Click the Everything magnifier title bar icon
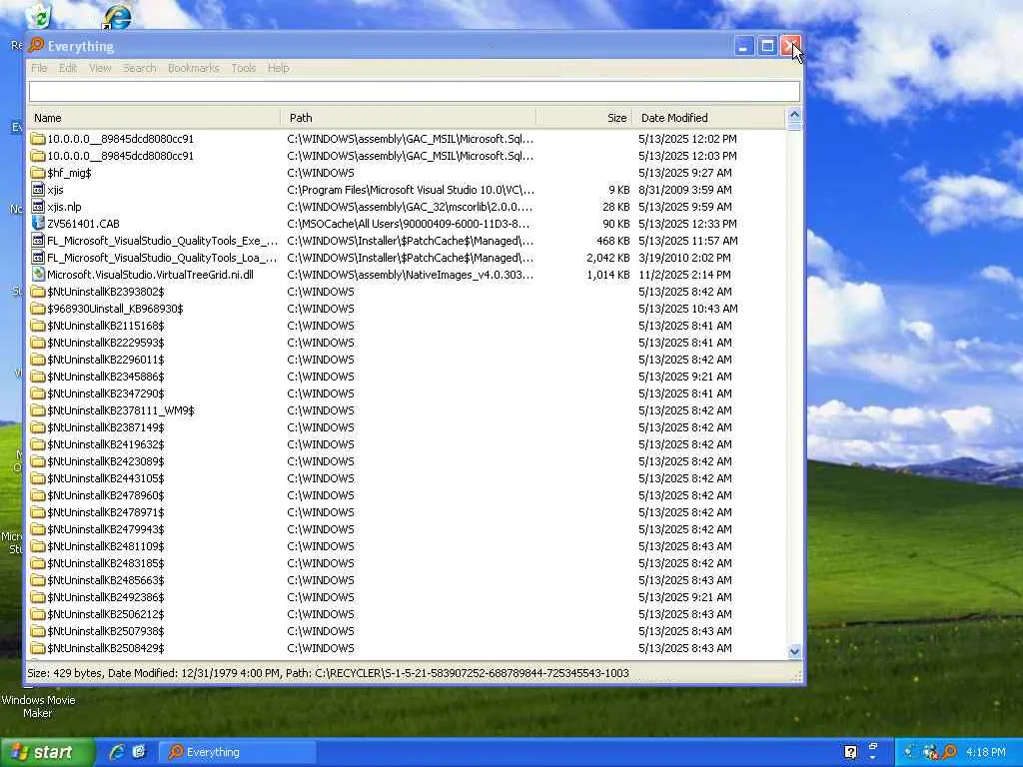 [x=37, y=46]
